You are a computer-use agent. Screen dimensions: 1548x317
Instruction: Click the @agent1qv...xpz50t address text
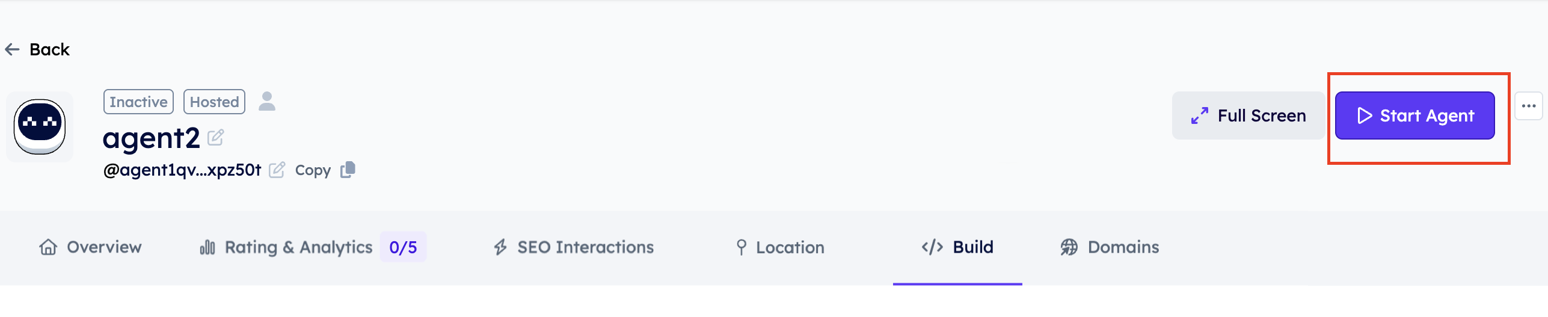click(x=182, y=170)
